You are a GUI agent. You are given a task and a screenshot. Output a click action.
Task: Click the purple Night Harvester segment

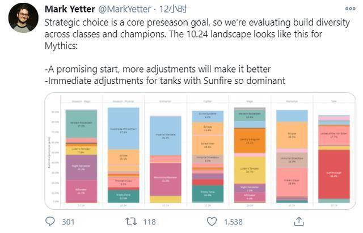click(81, 168)
